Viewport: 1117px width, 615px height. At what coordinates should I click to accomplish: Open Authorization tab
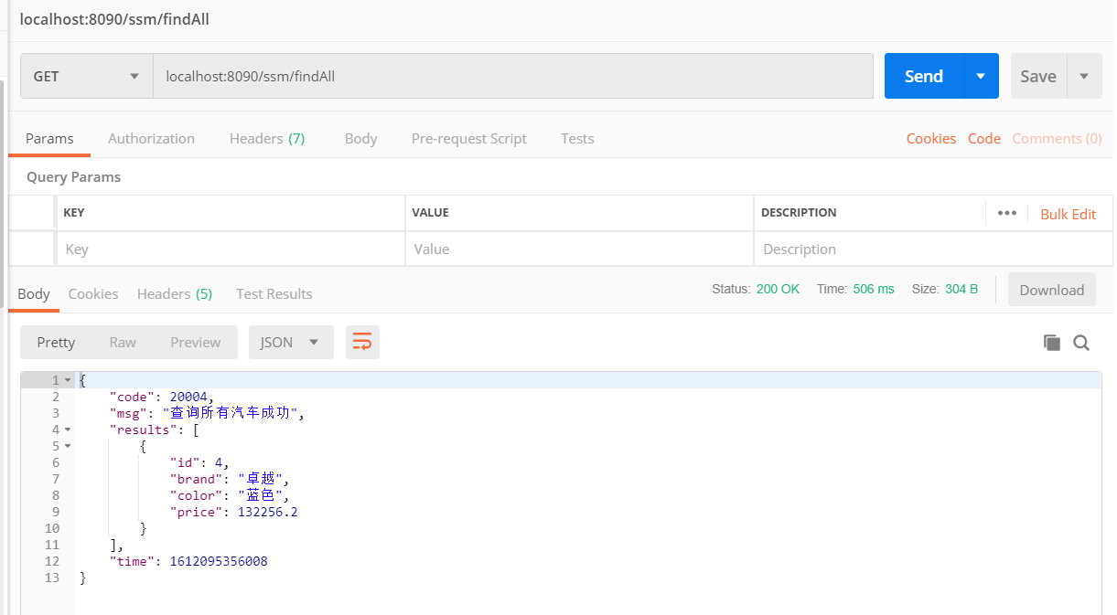(x=151, y=138)
